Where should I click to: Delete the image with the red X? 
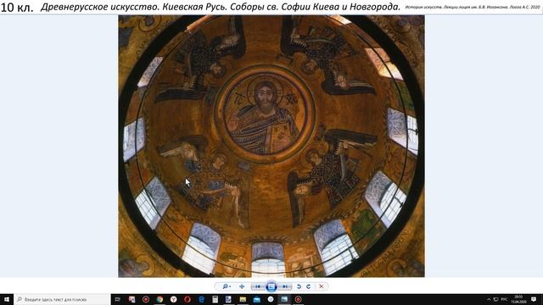click(x=322, y=286)
